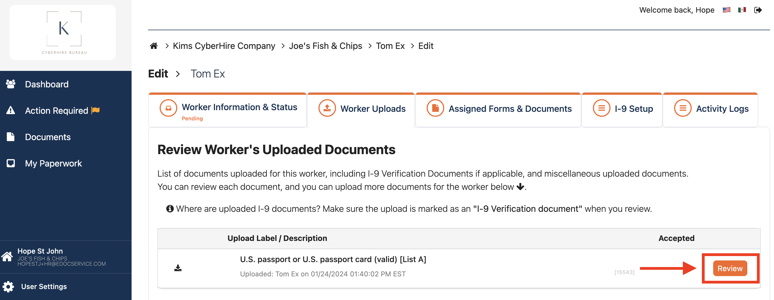Follow the Tom Ex breadcrumb link
The height and width of the screenshot is (300, 774).
[390, 46]
